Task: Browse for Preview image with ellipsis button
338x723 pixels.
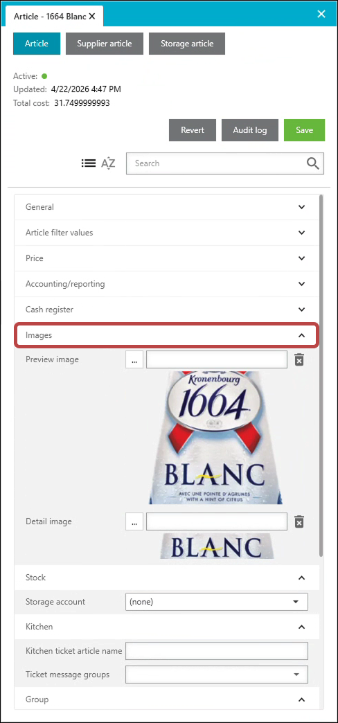Action: 134,359
